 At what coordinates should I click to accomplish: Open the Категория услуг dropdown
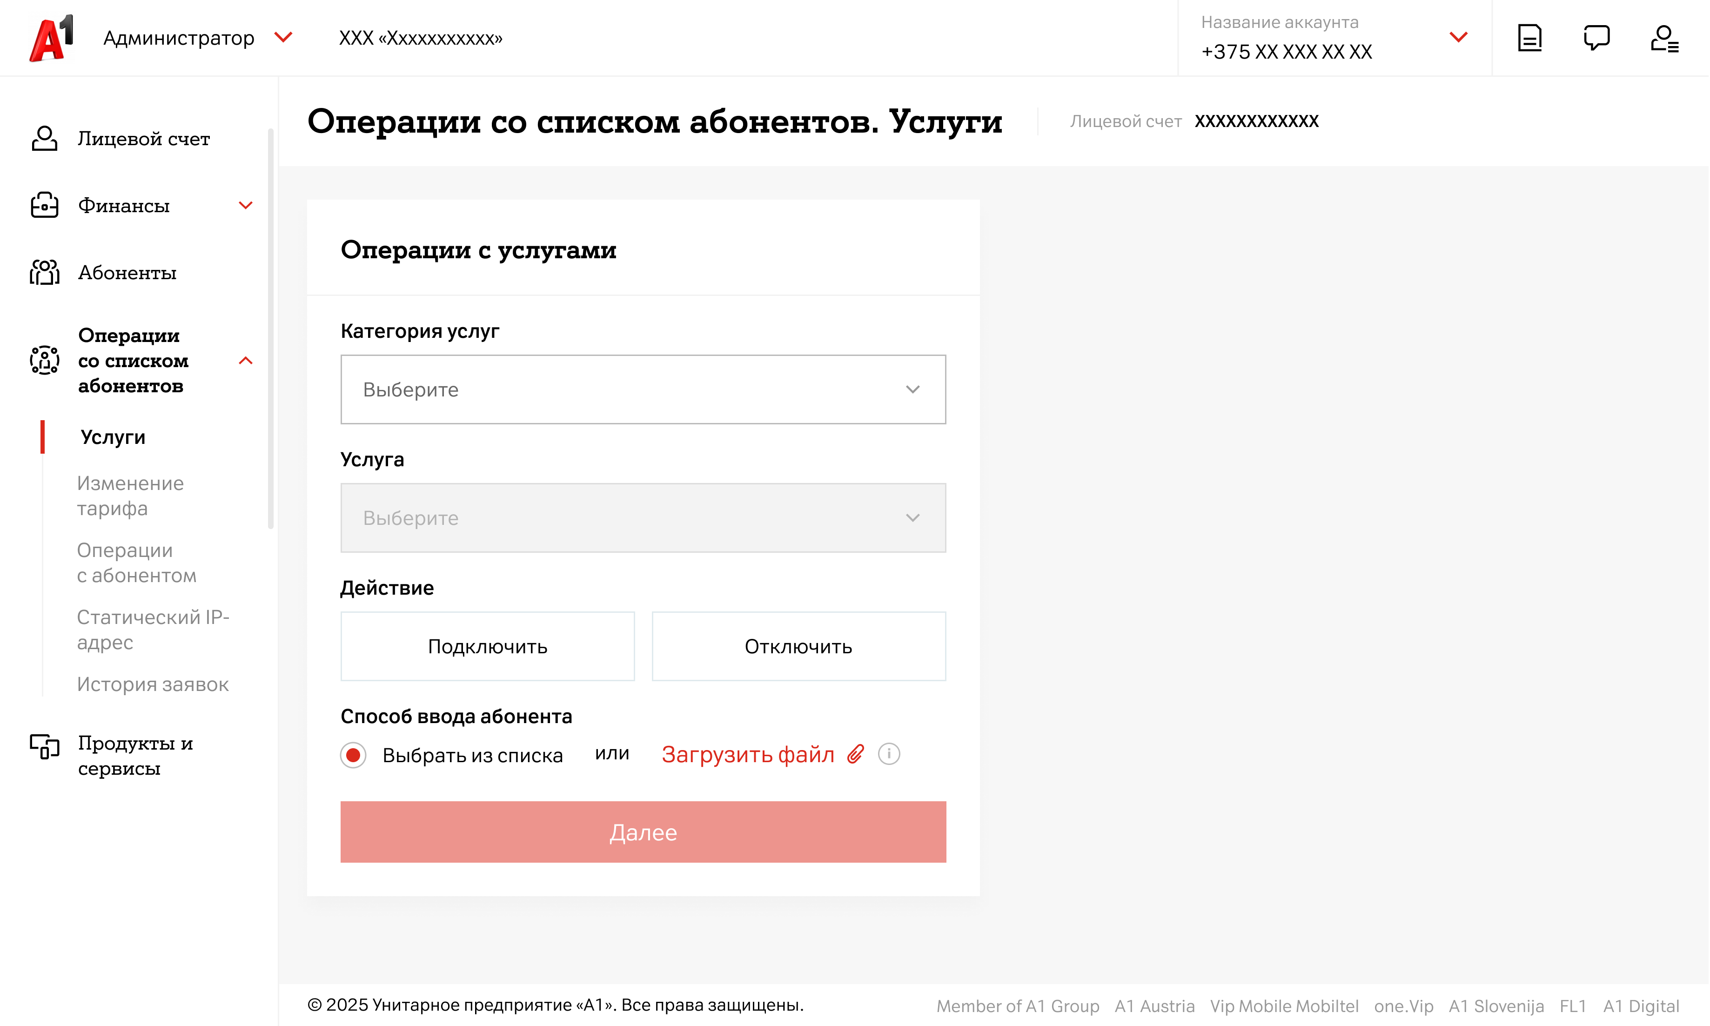[643, 390]
